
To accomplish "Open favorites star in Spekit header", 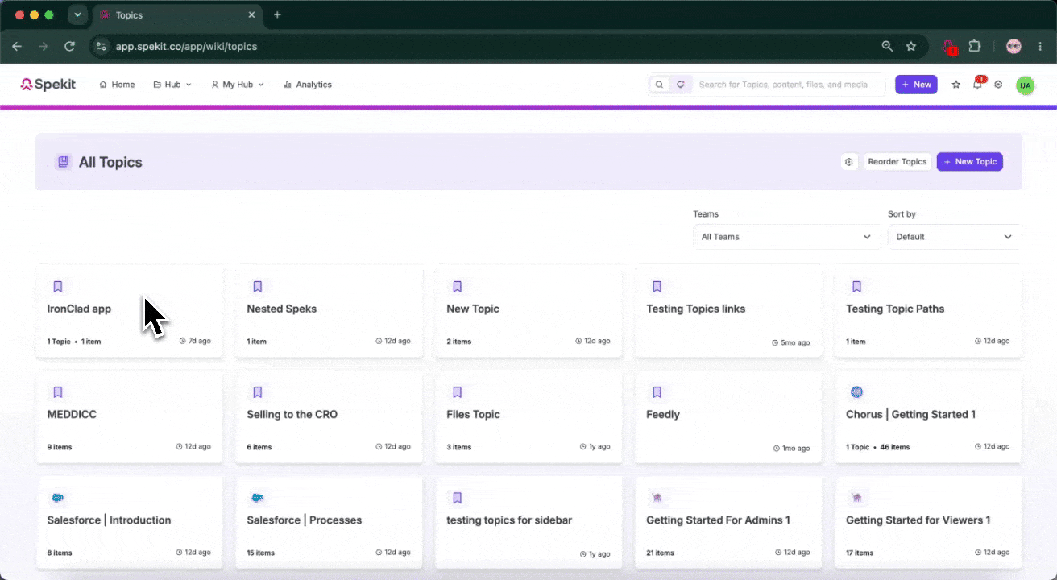I will (x=956, y=85).
